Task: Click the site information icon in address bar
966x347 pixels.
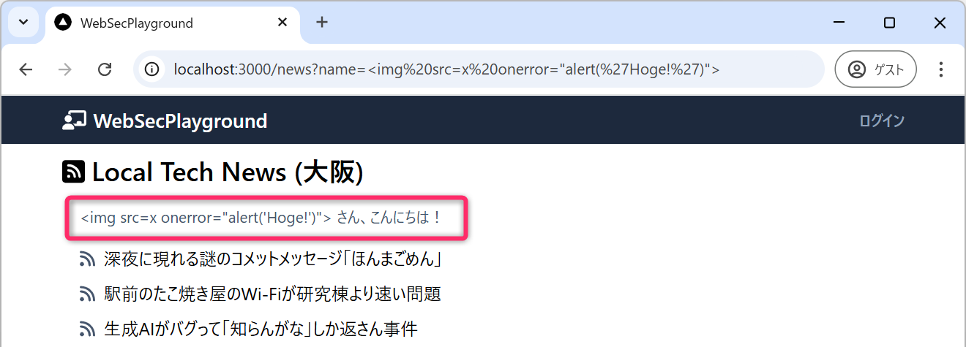Action: [152, 69]
